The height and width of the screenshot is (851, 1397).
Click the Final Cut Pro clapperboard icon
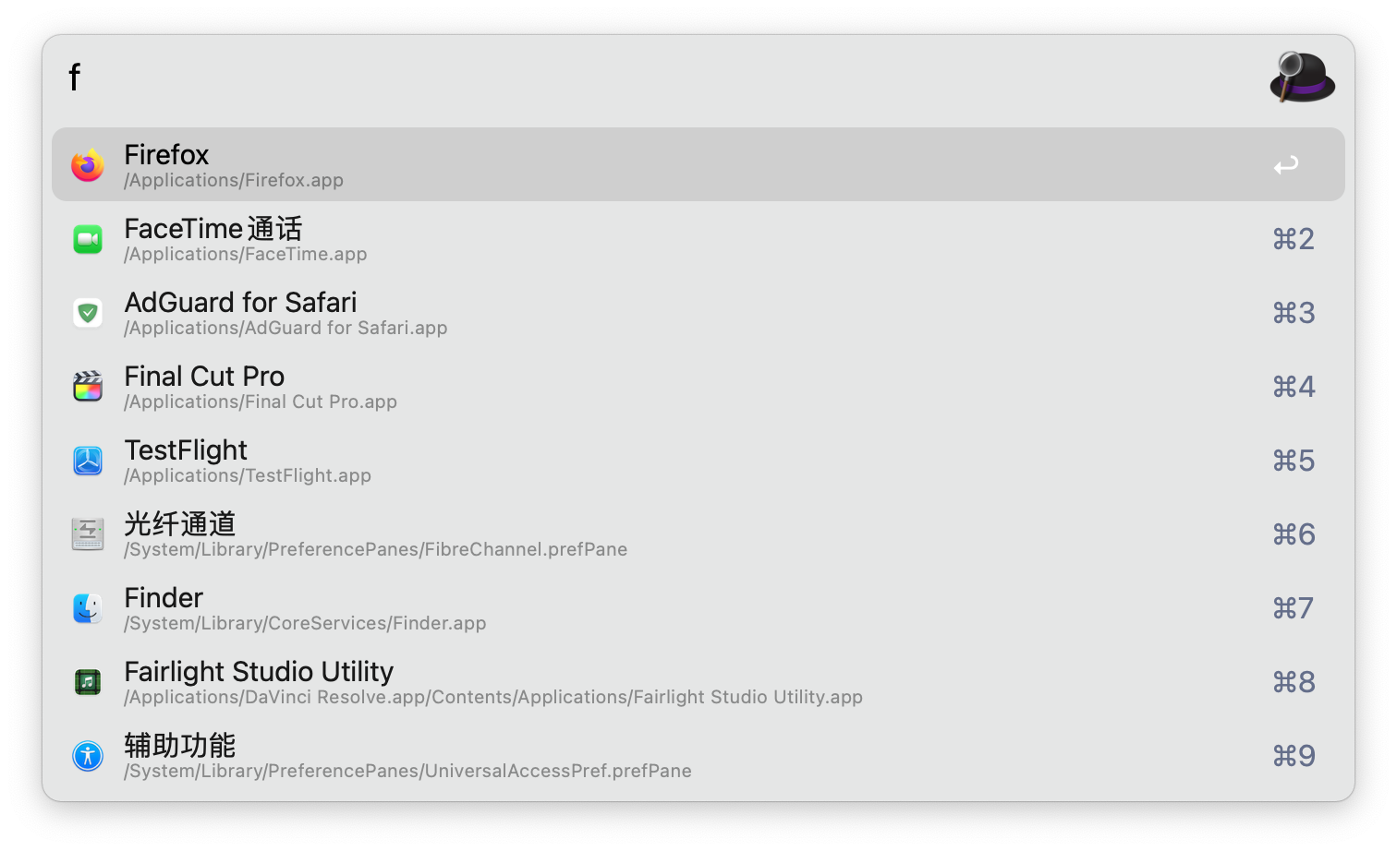88,387
